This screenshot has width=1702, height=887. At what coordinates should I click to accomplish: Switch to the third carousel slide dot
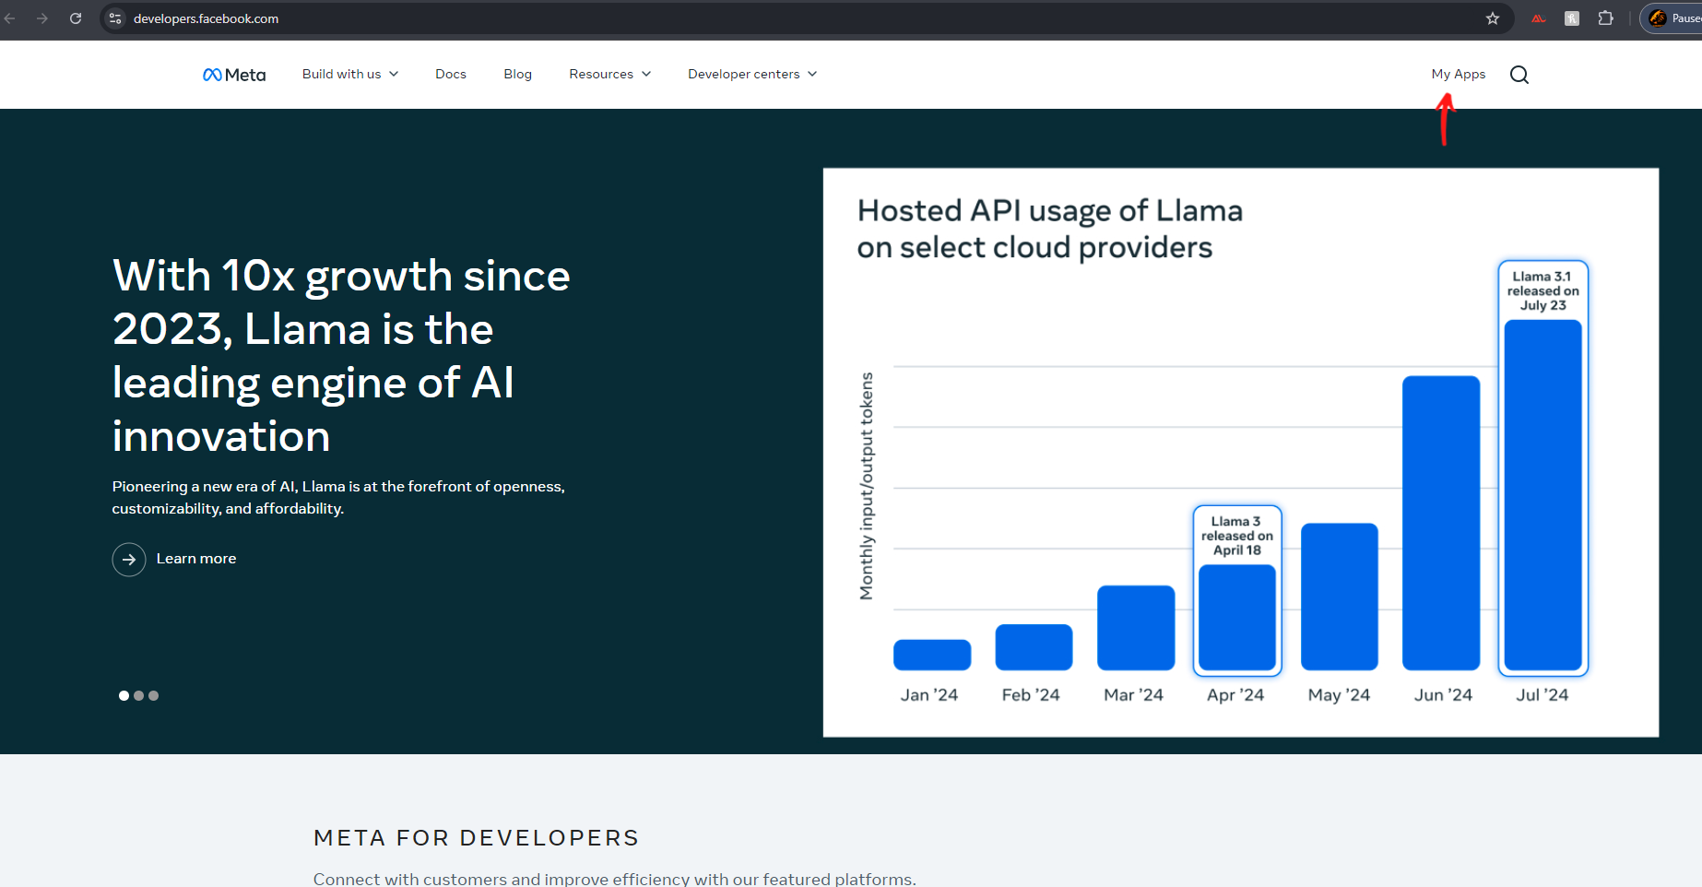154,696
